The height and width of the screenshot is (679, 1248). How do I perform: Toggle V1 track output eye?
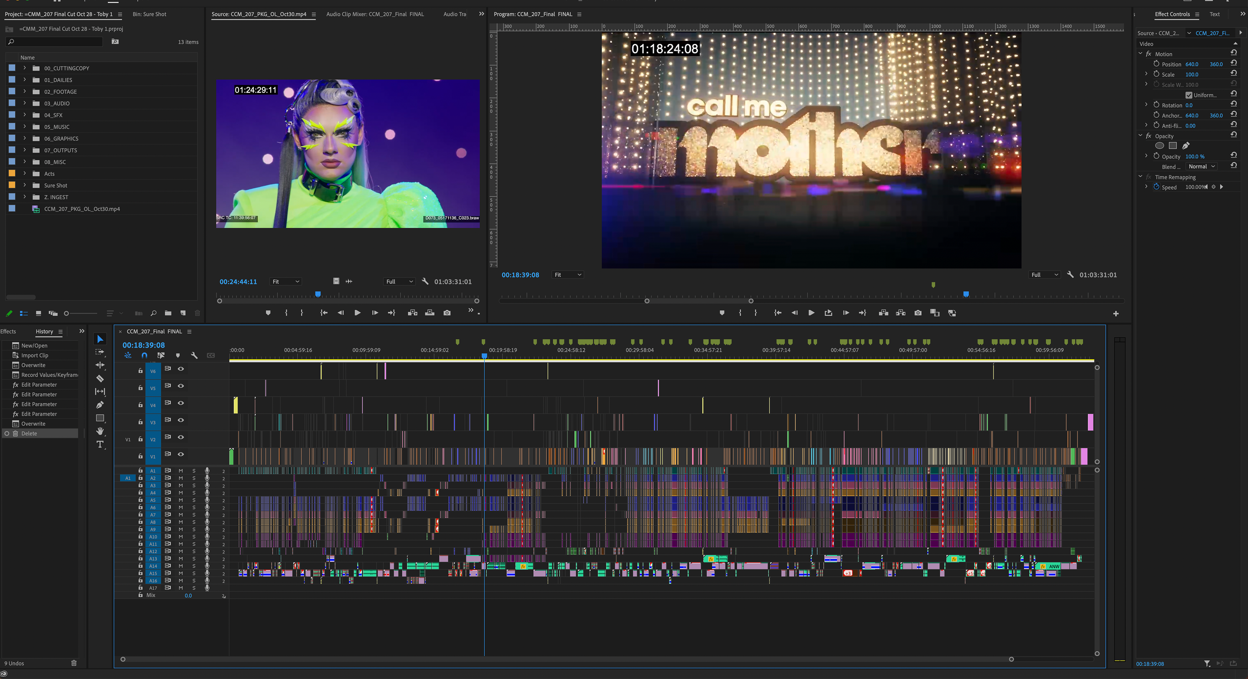pos(181,454)
